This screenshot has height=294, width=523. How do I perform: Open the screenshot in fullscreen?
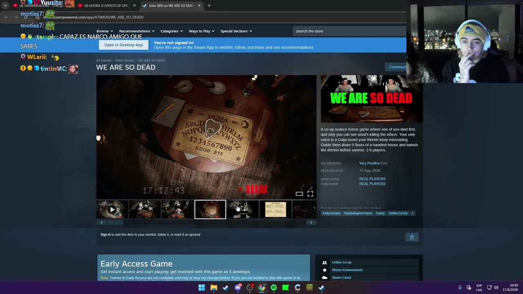coord(310,194)
